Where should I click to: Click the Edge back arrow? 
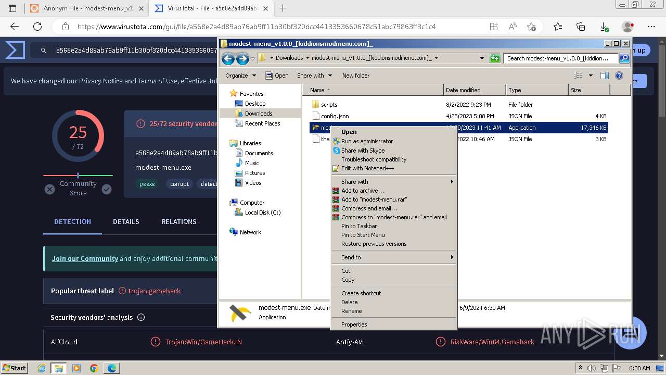tap(15, 27)
